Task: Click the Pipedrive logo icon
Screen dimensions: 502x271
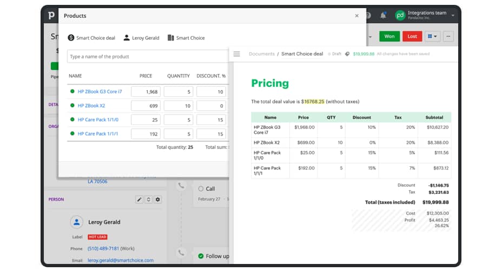Action: coord(51,15)
